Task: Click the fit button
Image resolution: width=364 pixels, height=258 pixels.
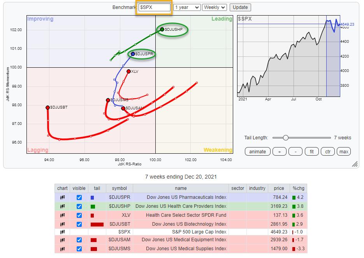Action: pos(311,152)
